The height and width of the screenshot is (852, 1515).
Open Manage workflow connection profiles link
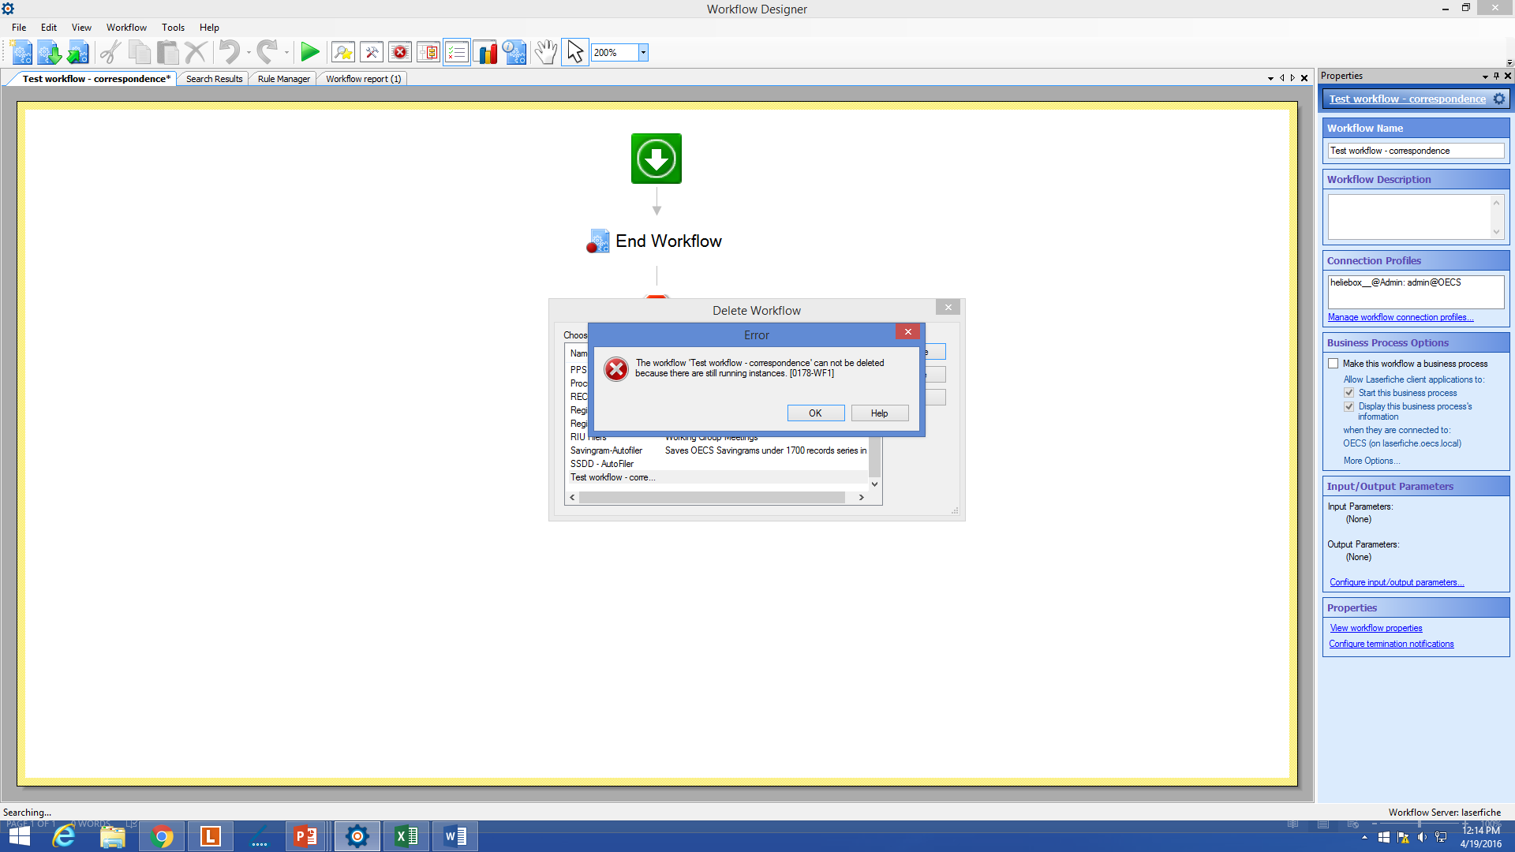(x=1400, y=317)
